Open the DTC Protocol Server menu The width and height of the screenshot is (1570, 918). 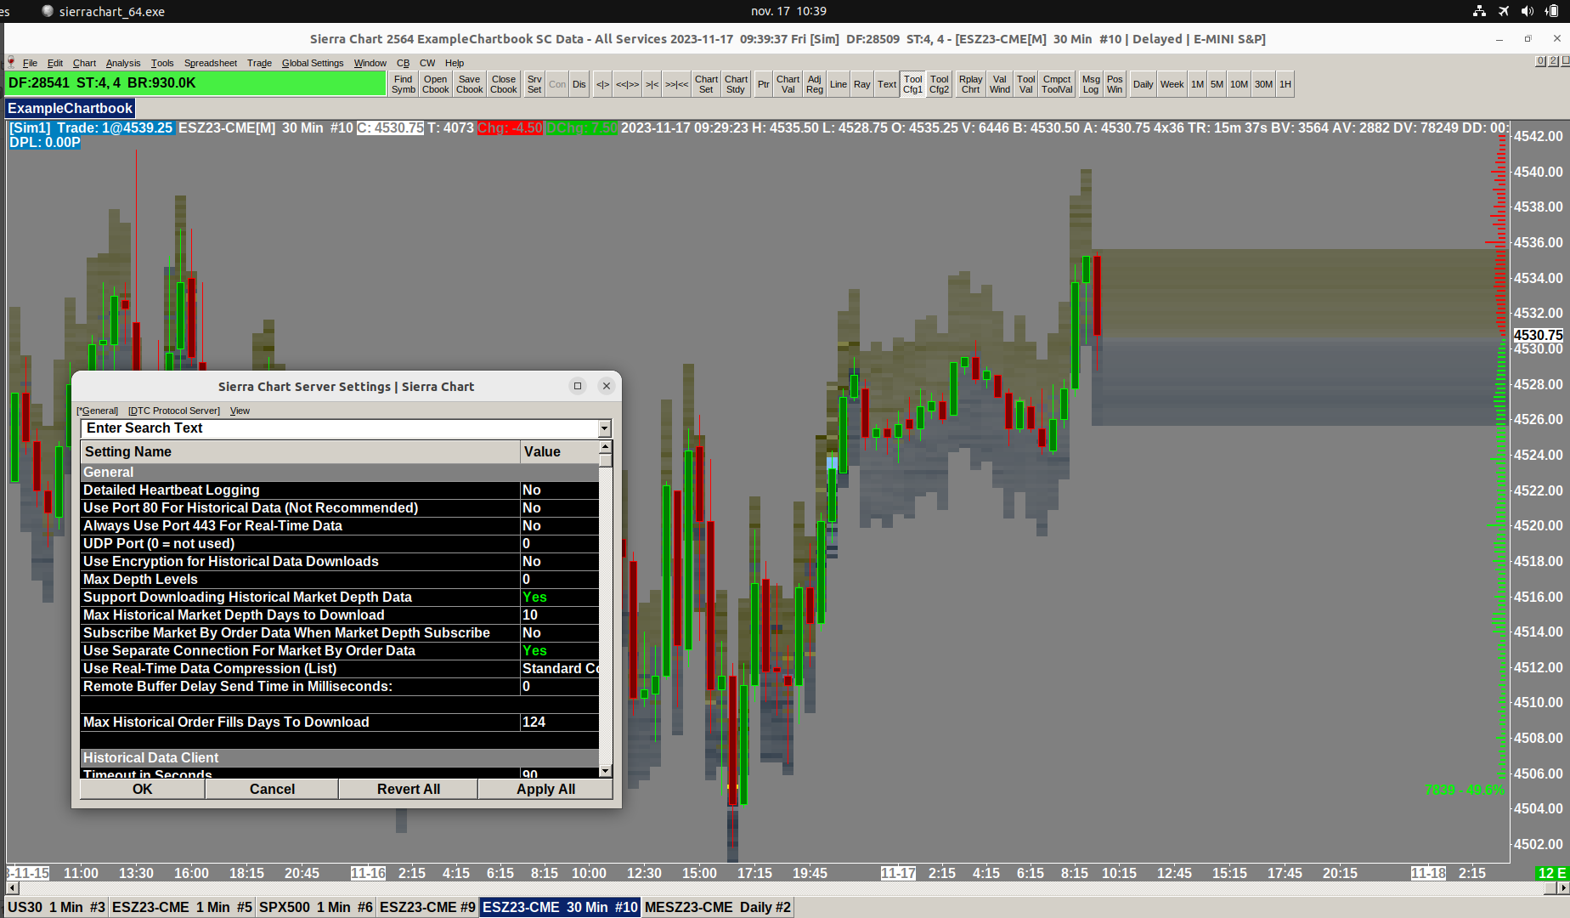click(x=174, y=411)
